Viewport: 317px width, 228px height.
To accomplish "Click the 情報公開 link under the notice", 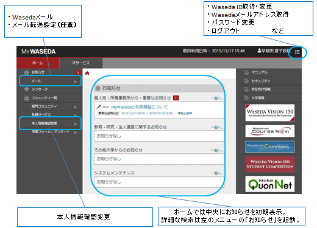I will point(185,113).
